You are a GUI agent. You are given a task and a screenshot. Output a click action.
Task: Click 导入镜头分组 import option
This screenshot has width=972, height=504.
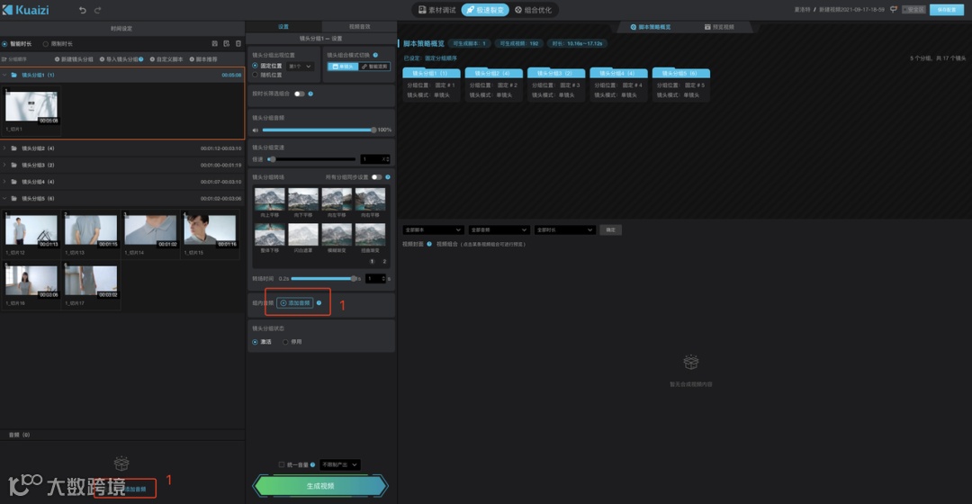(x=119, y=58)
